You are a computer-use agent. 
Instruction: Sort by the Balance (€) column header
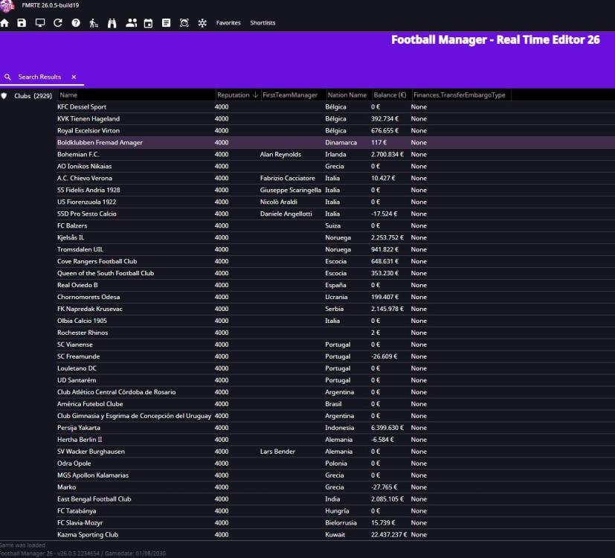tap(390, 95)
